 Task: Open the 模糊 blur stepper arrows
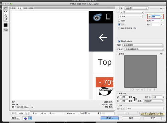pos(161,21)
